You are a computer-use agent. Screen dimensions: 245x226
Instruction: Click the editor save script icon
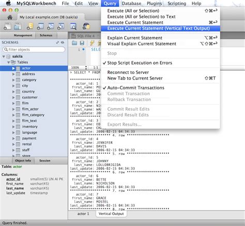click(x=82, y=43)
